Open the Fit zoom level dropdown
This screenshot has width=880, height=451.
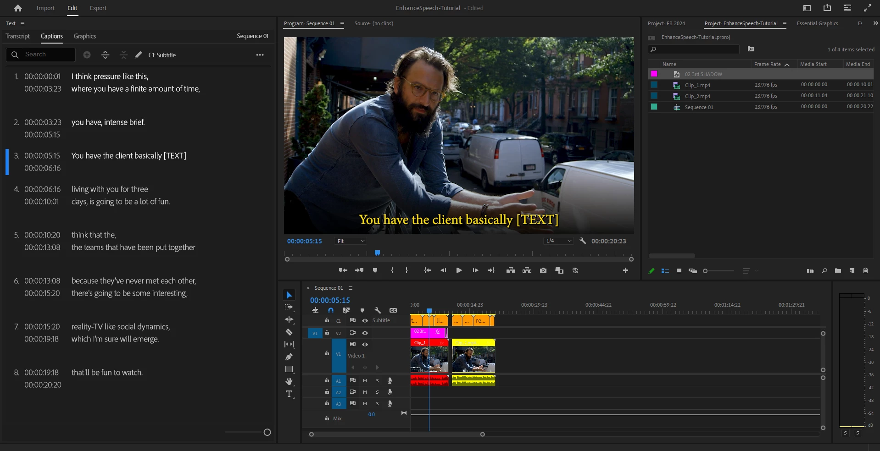tap(351, 241)
